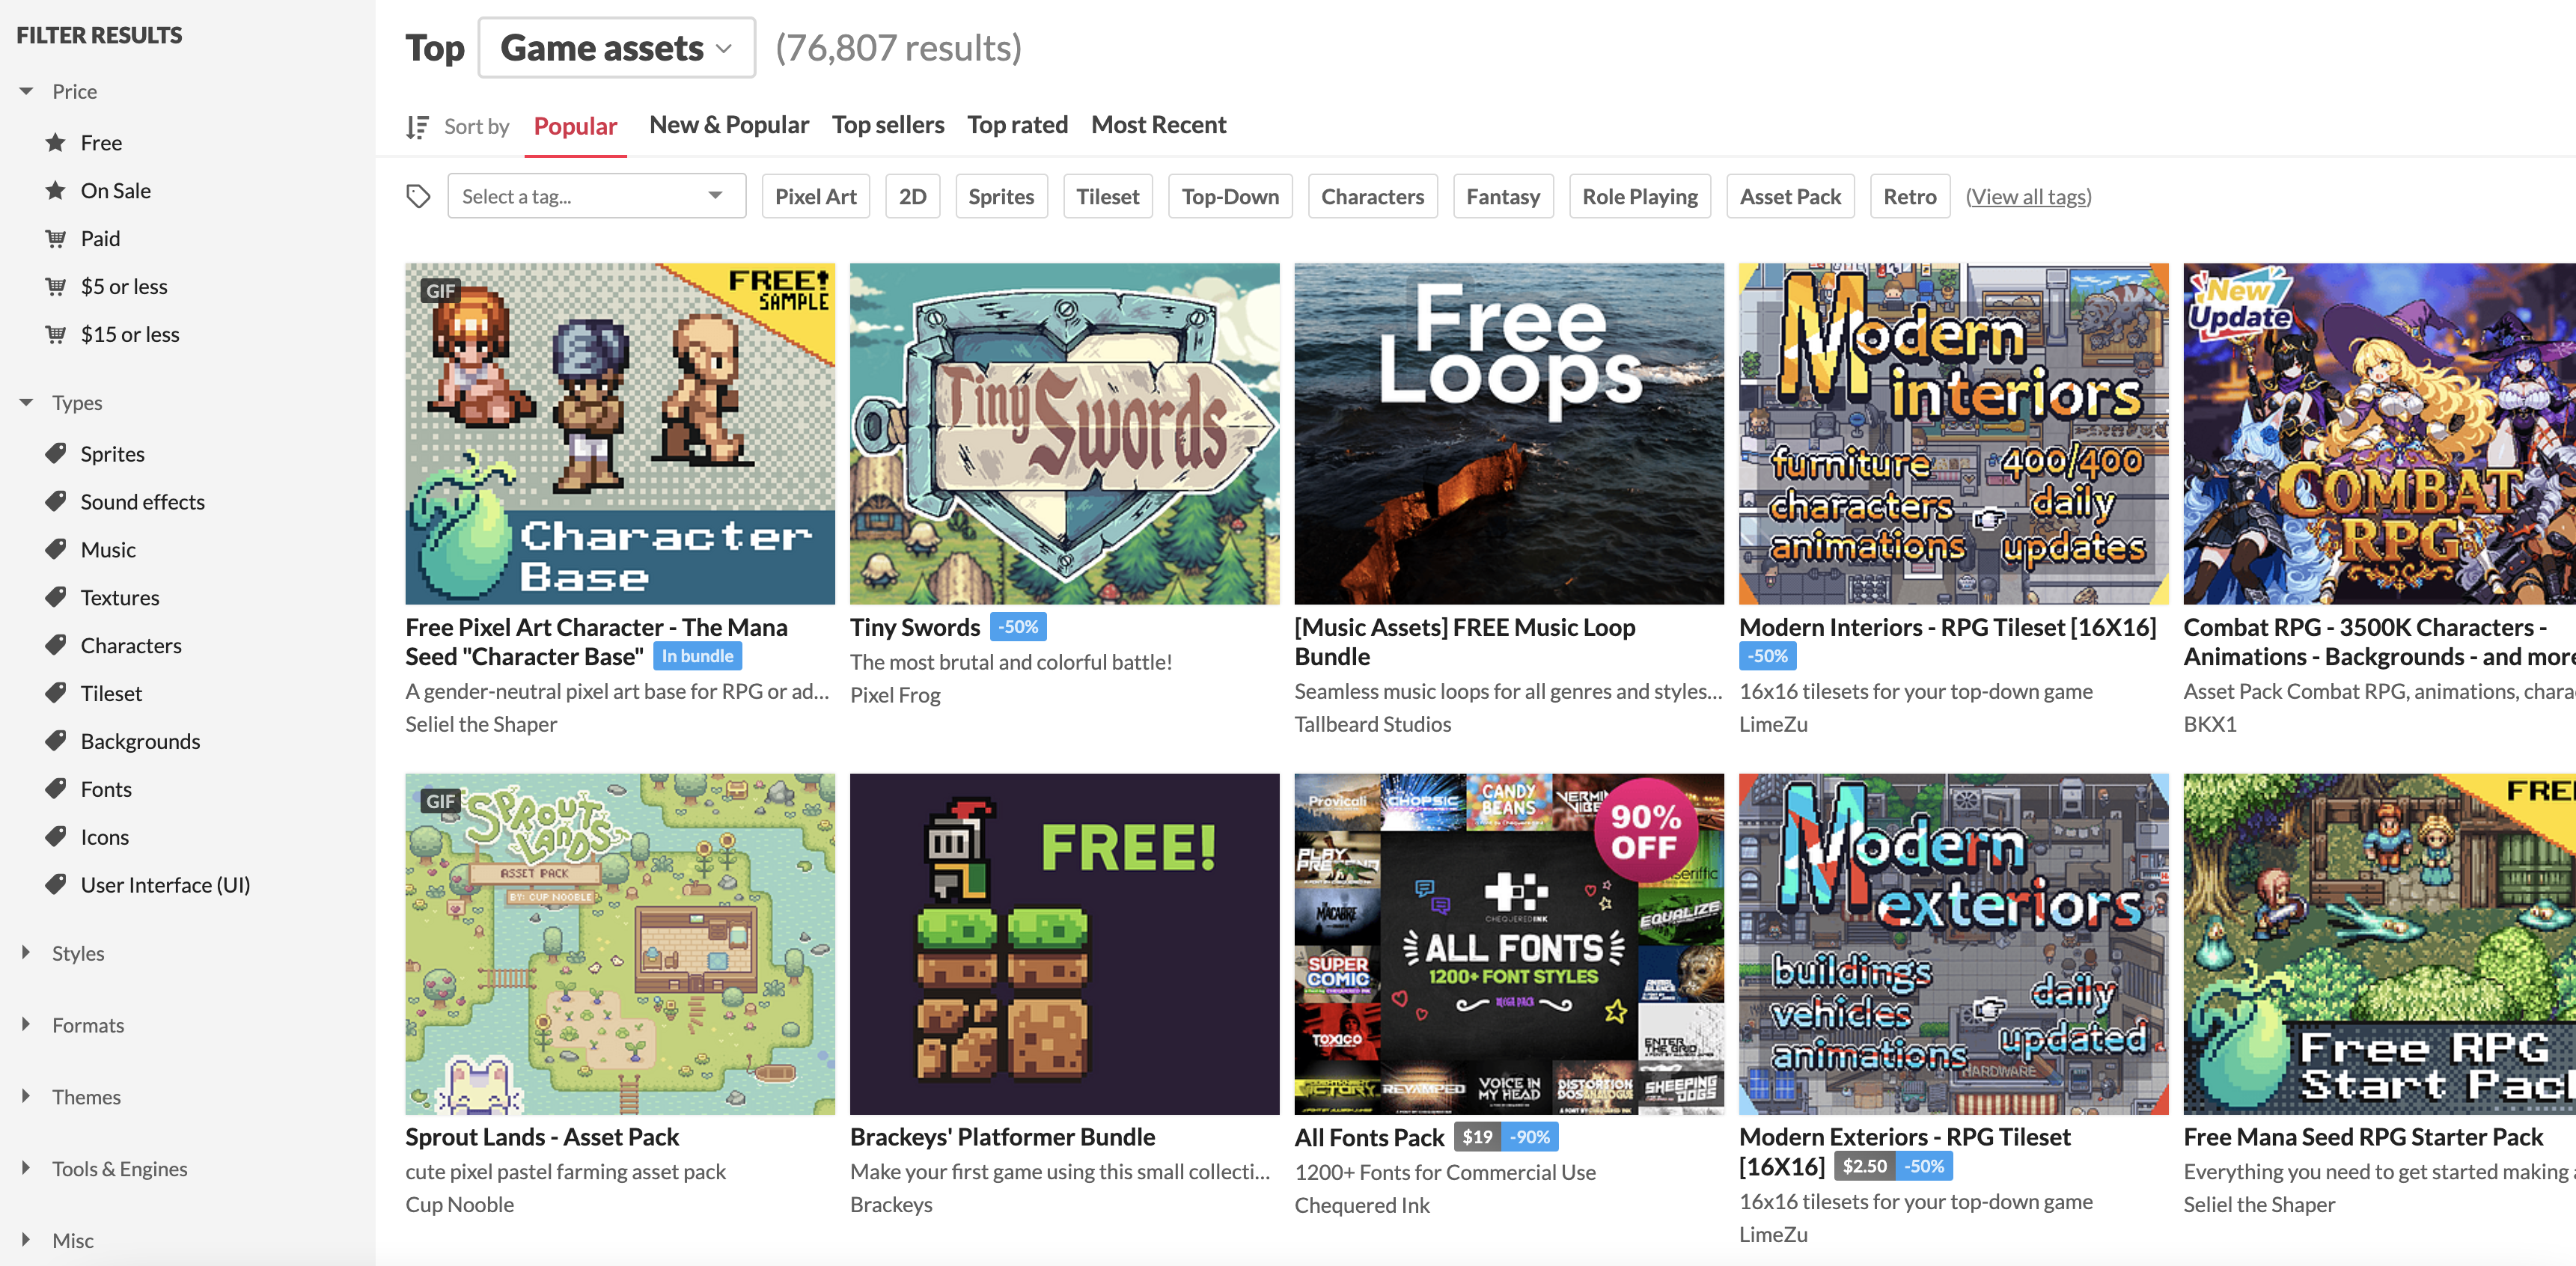Click the tag icon beside Backgrounds
Screen dimensions: 2576x1266
(56, 741)
